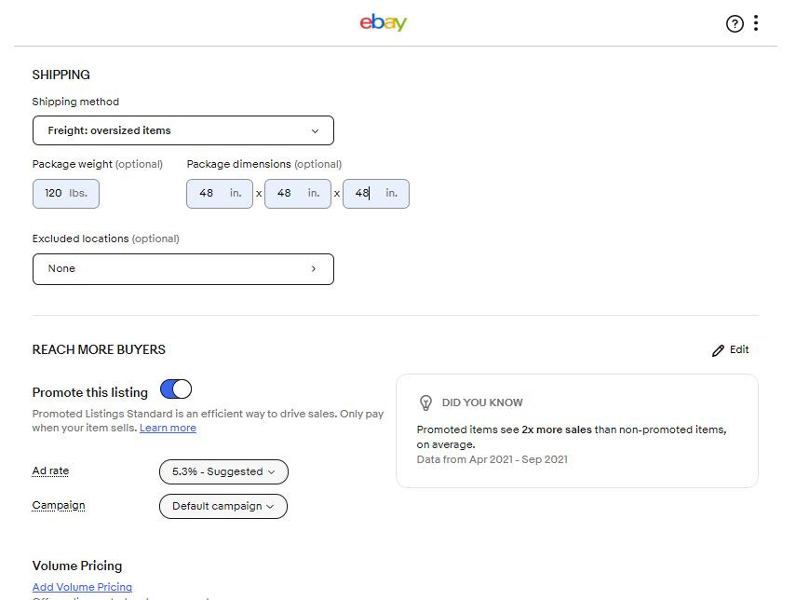
Task: Click the chevron arrow in Excluded locations
Action: click(314, 268)
